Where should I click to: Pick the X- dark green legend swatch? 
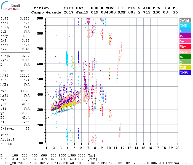185,57
